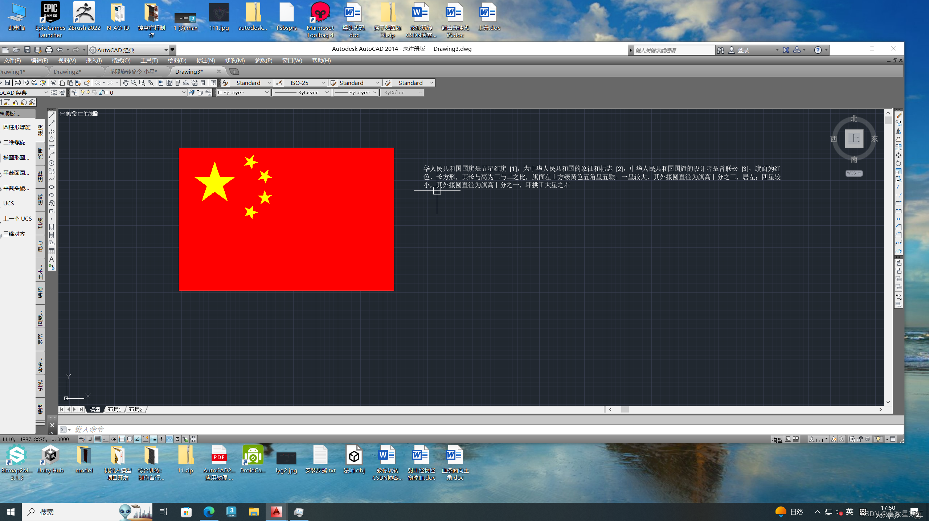Click 圆柱形螺旋 in tool palette
The height and width of the screenshot is (521, 929).
pos(17,127)
